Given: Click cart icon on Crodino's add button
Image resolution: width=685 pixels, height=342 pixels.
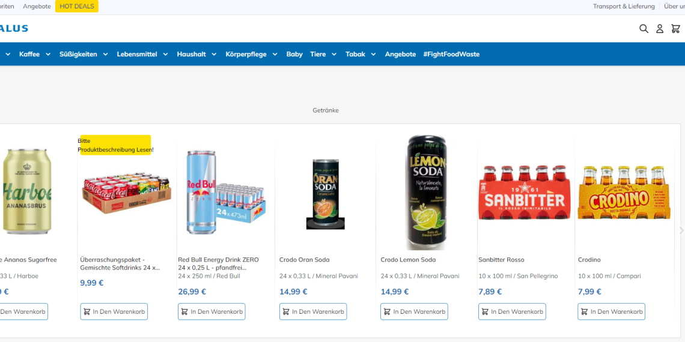Looking at the screenshot, I should pyautogui.click(x=584, y=312).
